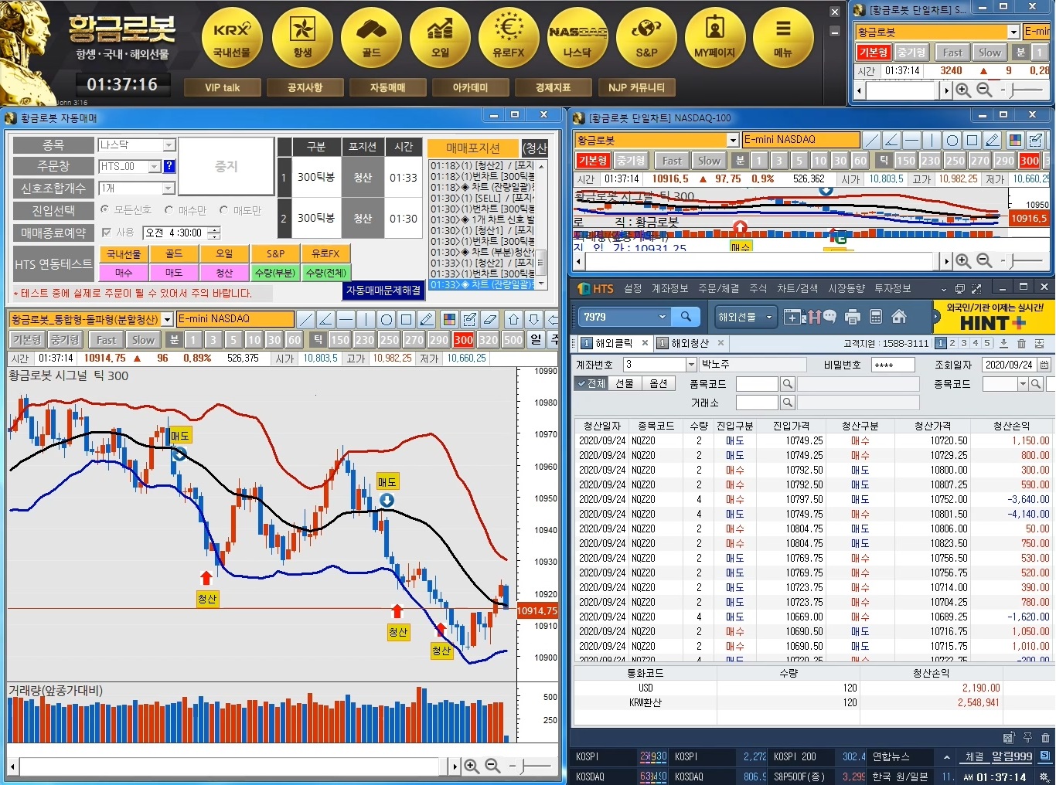Open the 계좌정보 menu in HTS

click(669, 288)
